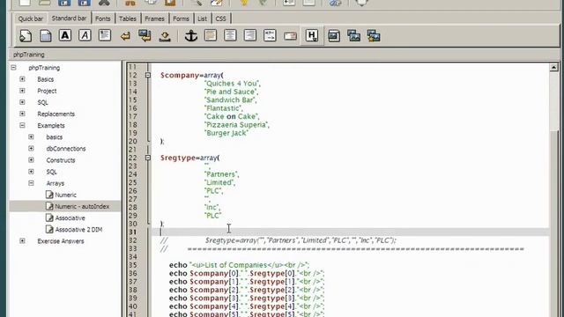Open the Fonts toolbar tab
The width and height of the screenshot is (564, 317).
[102, 18]
